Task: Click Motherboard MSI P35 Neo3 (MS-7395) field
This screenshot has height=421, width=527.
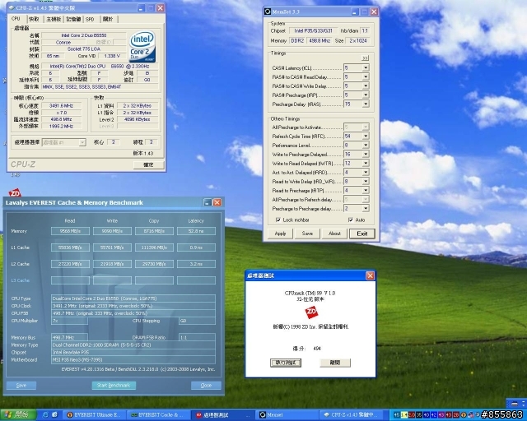Action: [x=133, y=359]
